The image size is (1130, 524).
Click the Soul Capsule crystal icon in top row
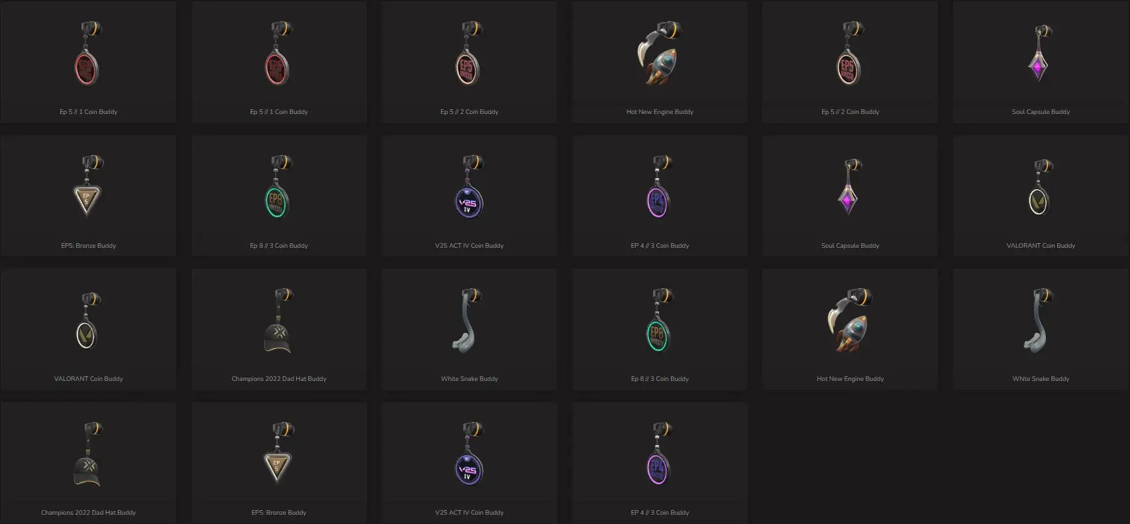[1039, 54]
